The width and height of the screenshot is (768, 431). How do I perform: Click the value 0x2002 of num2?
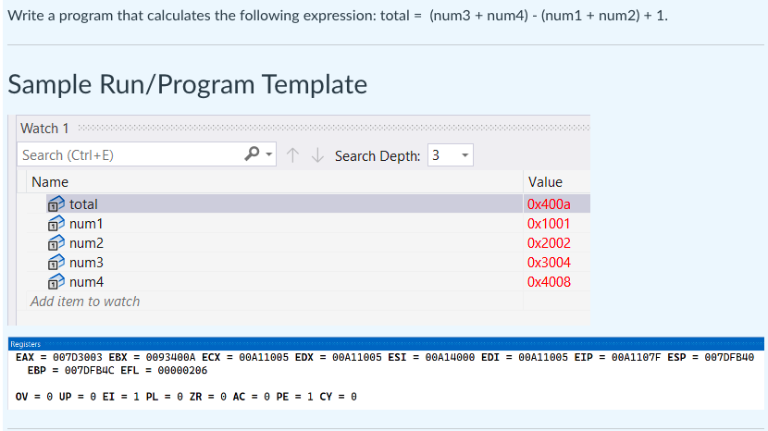[x=549, y=243]
